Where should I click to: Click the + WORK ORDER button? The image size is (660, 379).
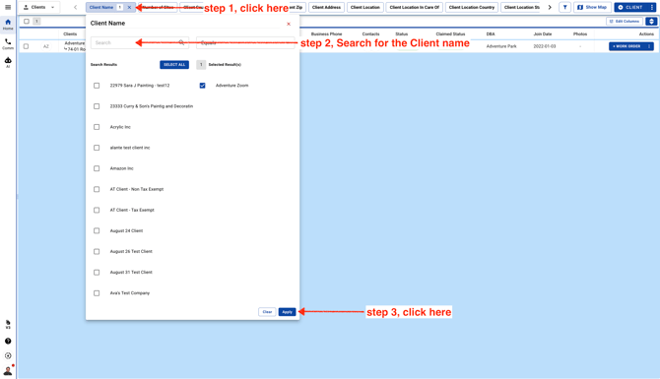pos(627,46)
